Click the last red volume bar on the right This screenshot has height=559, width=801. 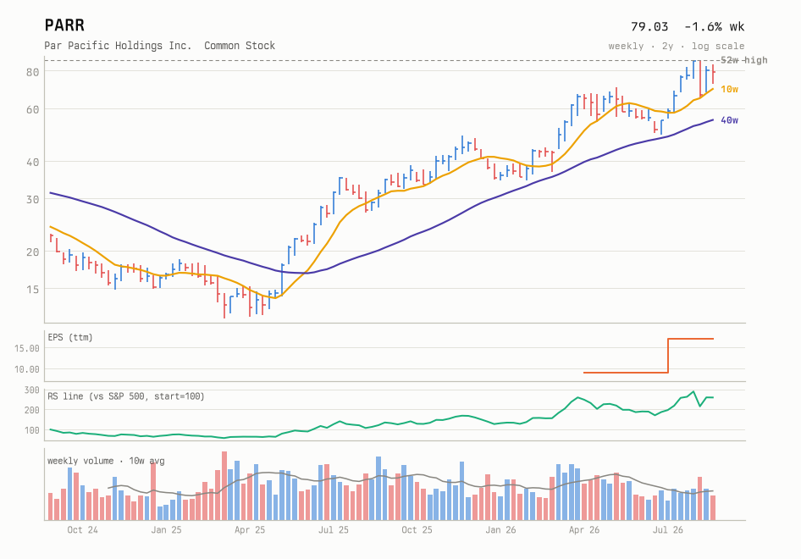coord(713,507)
